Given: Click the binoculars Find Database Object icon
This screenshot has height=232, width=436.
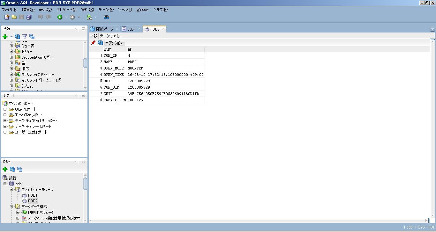Looking at the screenshot, I should pyautogui.click(x=106, y=17).
